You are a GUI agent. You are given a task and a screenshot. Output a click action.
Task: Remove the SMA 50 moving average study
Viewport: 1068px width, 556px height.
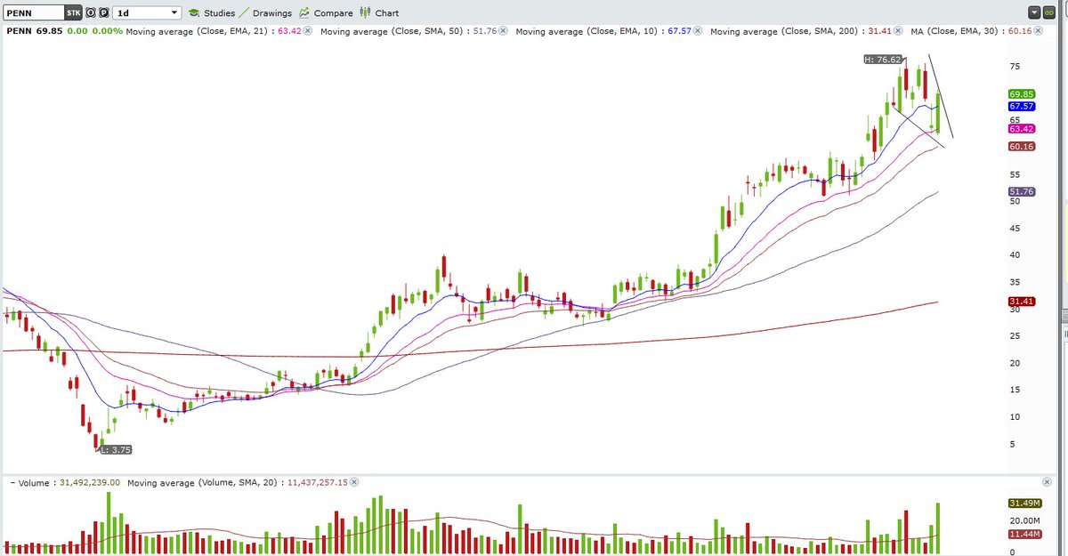(x=503, y=30)
